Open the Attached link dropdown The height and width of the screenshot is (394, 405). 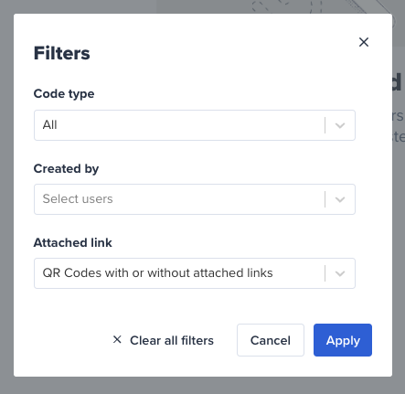pos(195,273)
